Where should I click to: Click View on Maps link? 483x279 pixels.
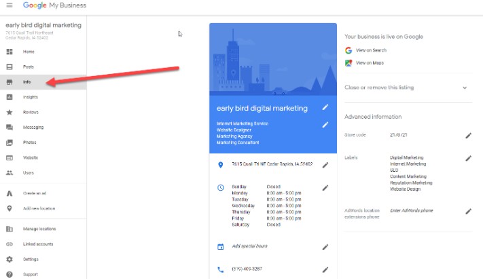point(368,63)
